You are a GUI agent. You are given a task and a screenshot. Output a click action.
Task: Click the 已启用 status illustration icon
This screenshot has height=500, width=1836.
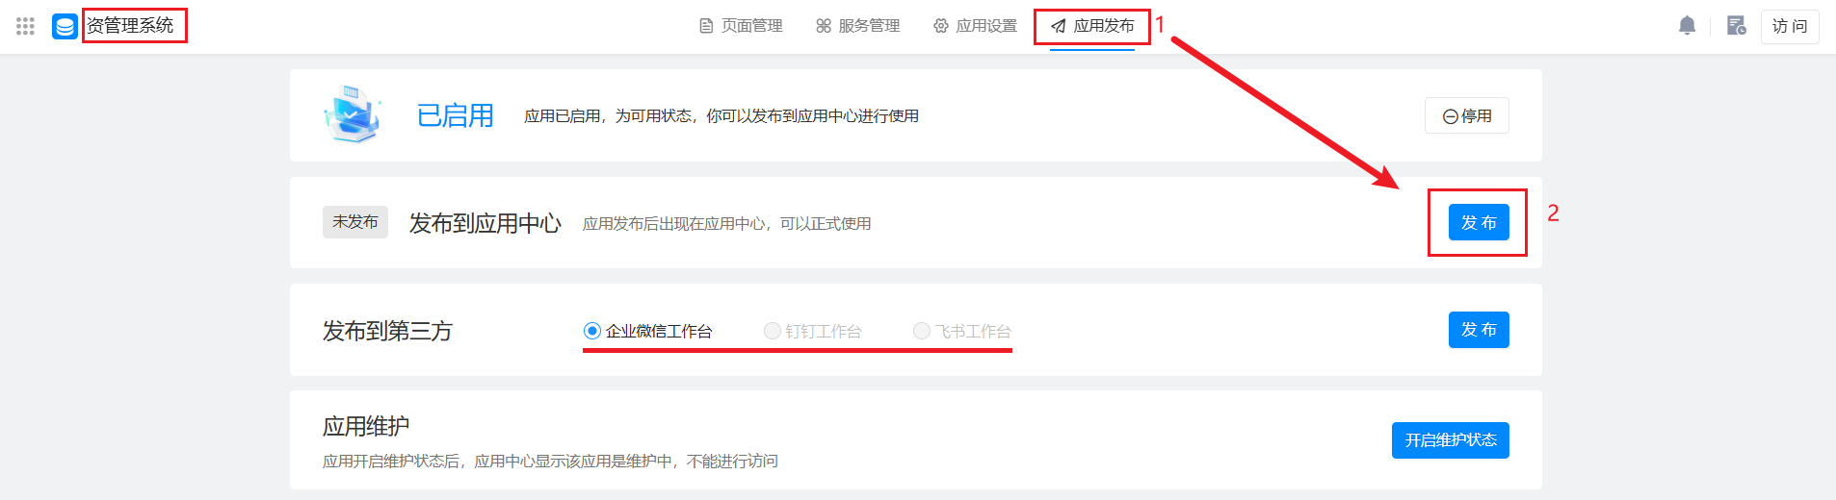coord(353,114)
